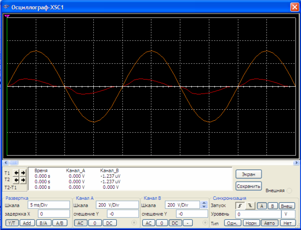
Task: Choose trigger source B
Action: click(x=273, y=206)
